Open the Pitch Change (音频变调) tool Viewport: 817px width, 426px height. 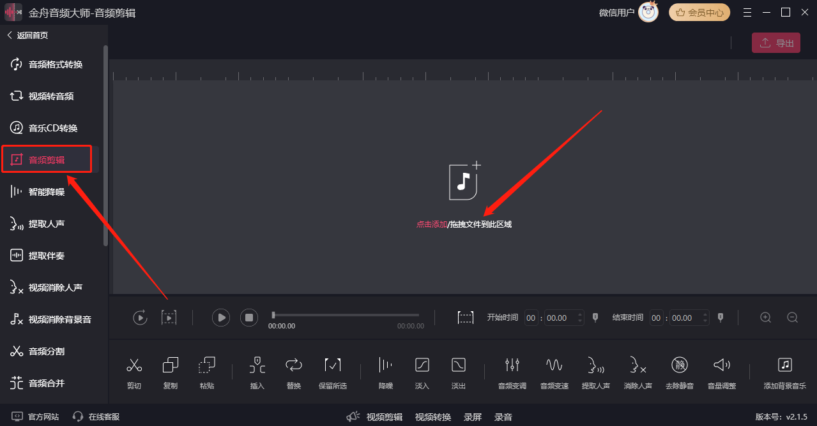click(512, 372)
